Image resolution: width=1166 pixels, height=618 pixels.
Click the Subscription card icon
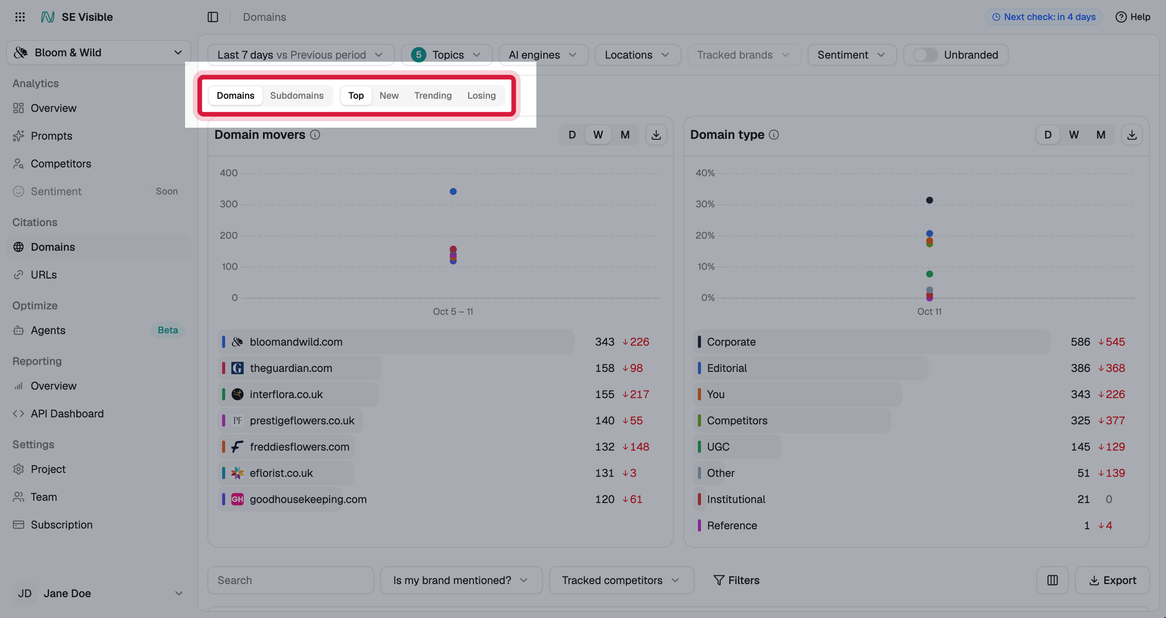(x=18, y=525)
